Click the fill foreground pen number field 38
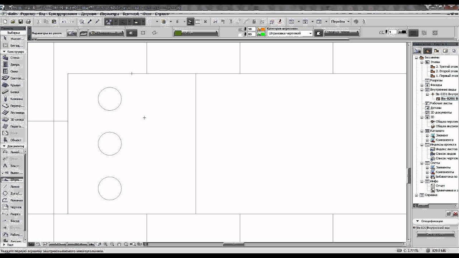459x258 pixels. coord(251,29)
